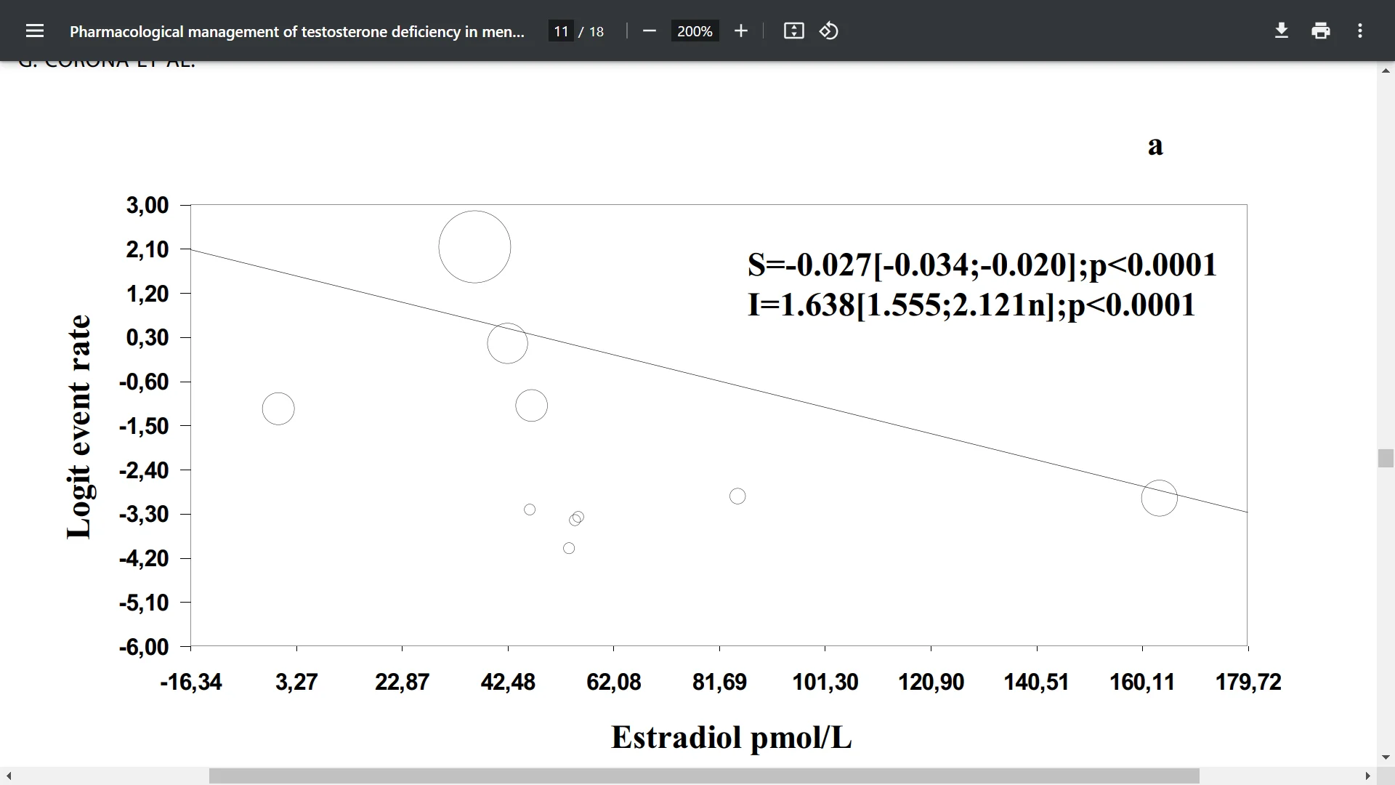Click the panel label 'a'

tap(1155, 145)
